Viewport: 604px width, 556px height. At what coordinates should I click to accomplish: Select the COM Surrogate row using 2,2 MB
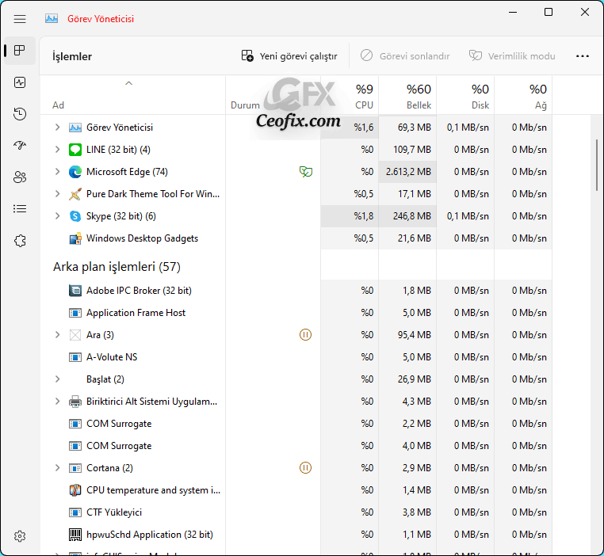296,424
